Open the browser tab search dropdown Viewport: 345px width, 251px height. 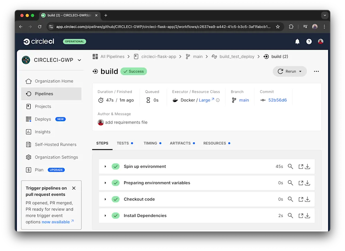coord(325,15)
